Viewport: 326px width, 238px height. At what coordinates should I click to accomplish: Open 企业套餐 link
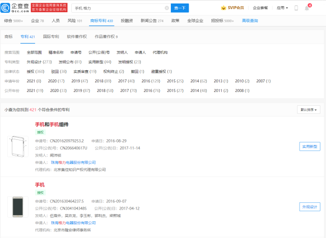click(x=260, y=8)
